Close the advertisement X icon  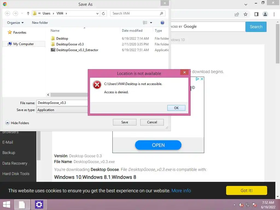tap(202, 79)
